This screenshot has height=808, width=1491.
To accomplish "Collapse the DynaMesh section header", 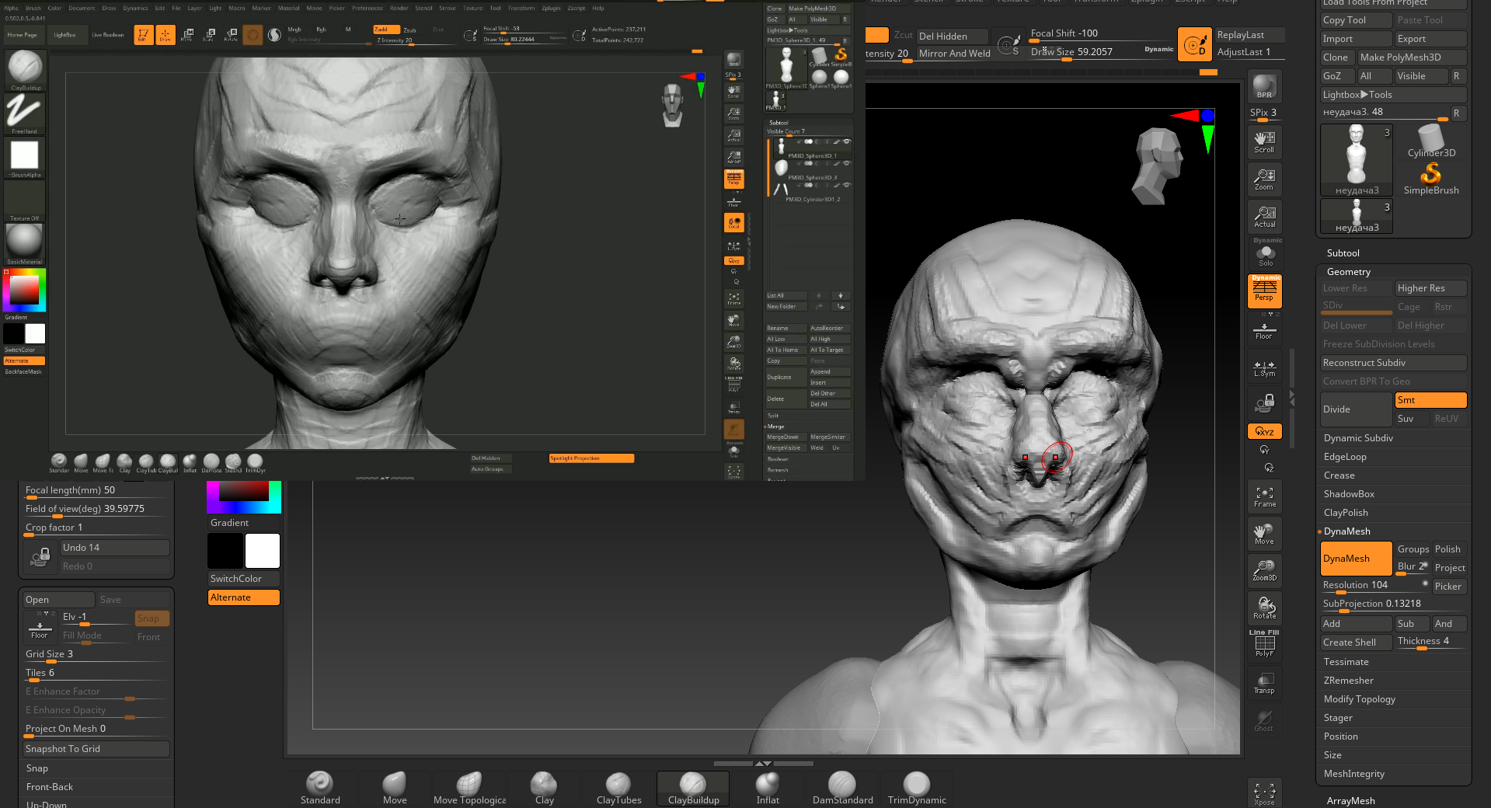I will tap(1346, 531).
